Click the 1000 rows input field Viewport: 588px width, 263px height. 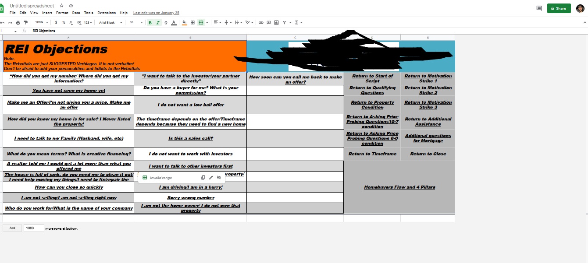(x=34, y=228)
